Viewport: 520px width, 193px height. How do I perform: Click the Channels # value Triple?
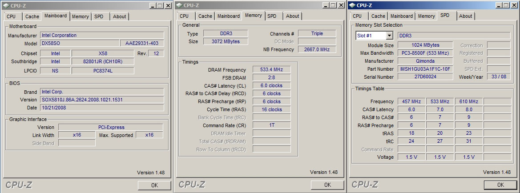point(317,33)
